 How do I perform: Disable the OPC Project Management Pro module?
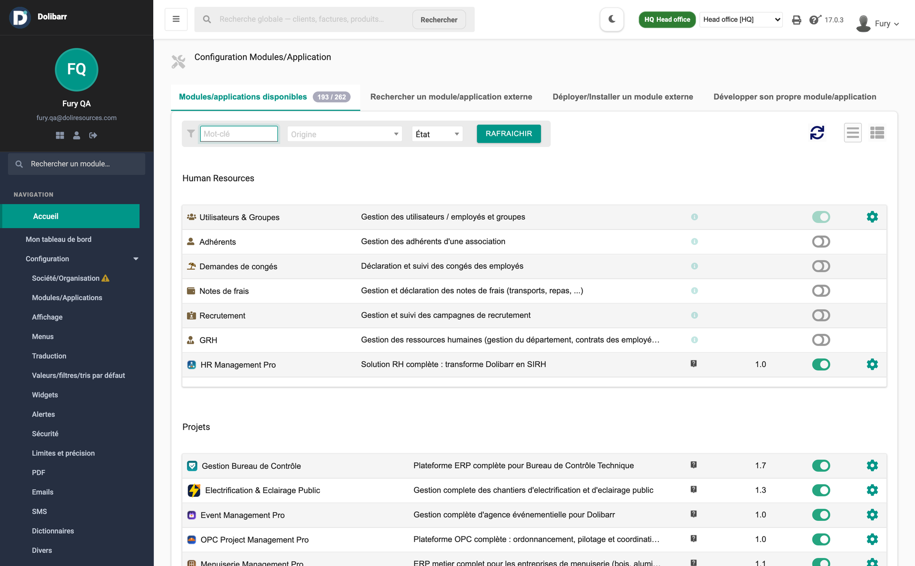[x=821, y=539]
